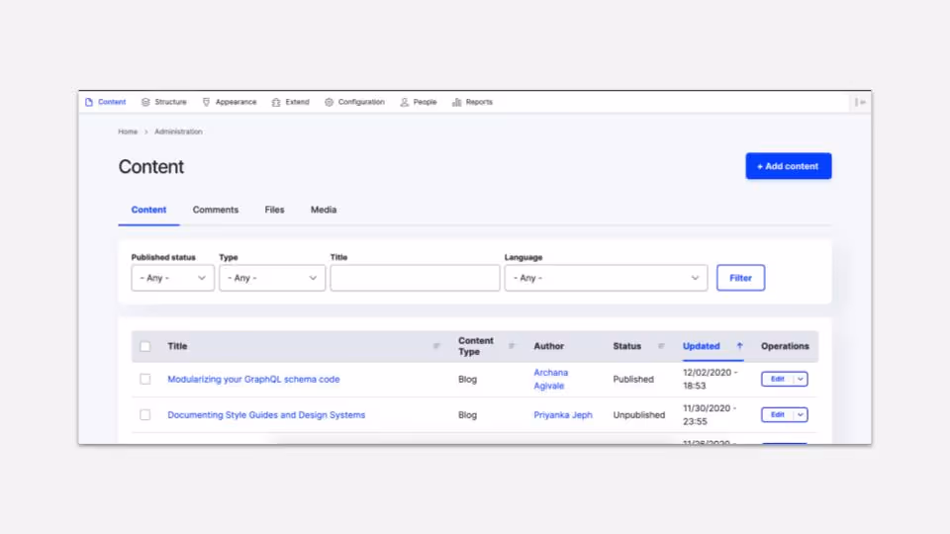Open the Appearance toolbar menu
This screenshot has width=950, height=534.
coord(229,102)
